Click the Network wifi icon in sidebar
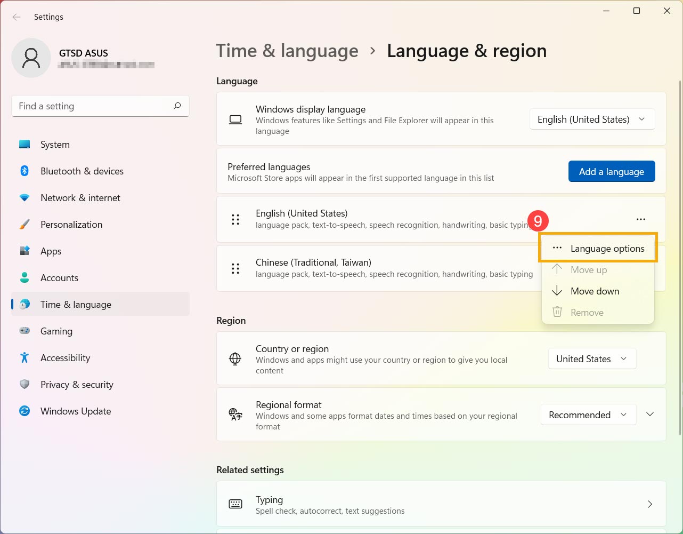The height and width of the screenshot is (534, 683). tap(25, 198)
